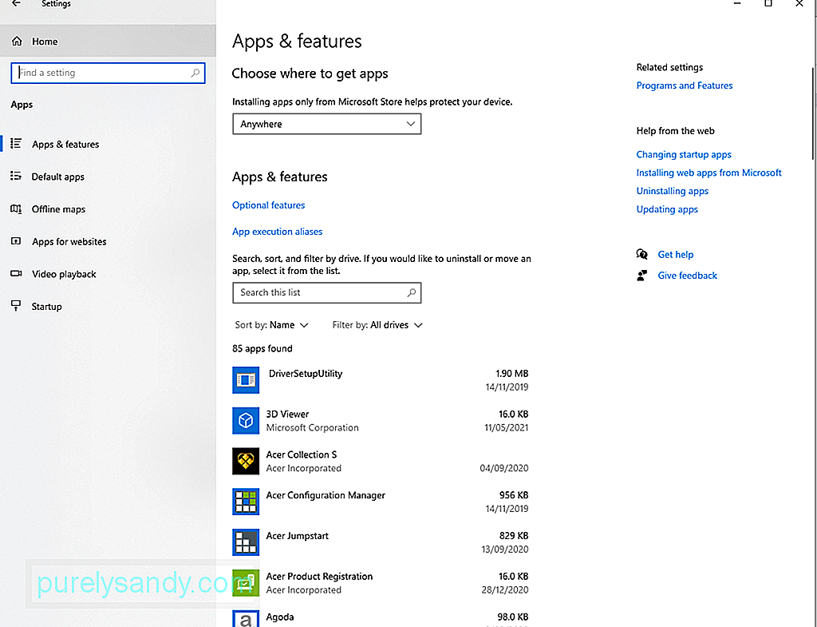Select Video playback in sidebar
The width and height of the screenshot is (817, 627).
108,274
